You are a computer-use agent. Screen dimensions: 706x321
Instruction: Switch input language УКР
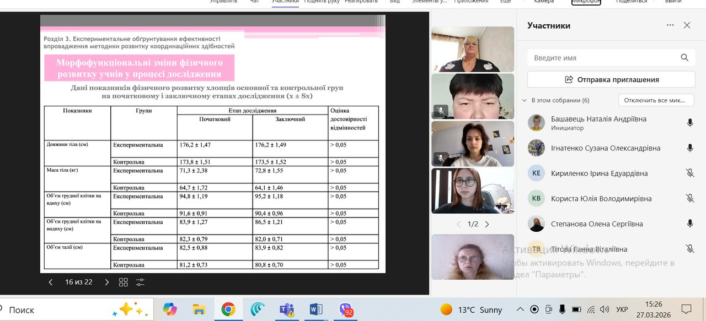click(622, 309)
